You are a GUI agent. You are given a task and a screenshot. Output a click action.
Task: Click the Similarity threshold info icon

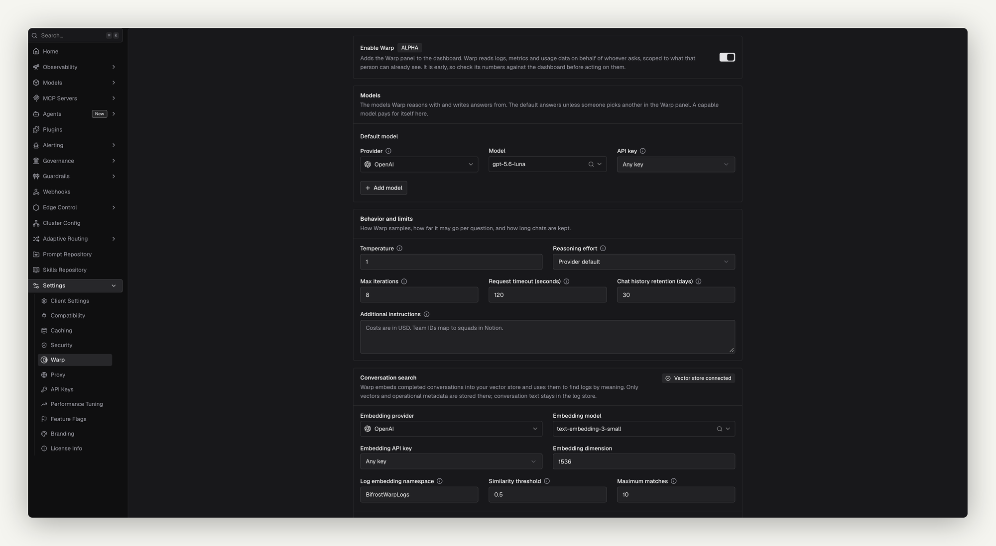547,481
